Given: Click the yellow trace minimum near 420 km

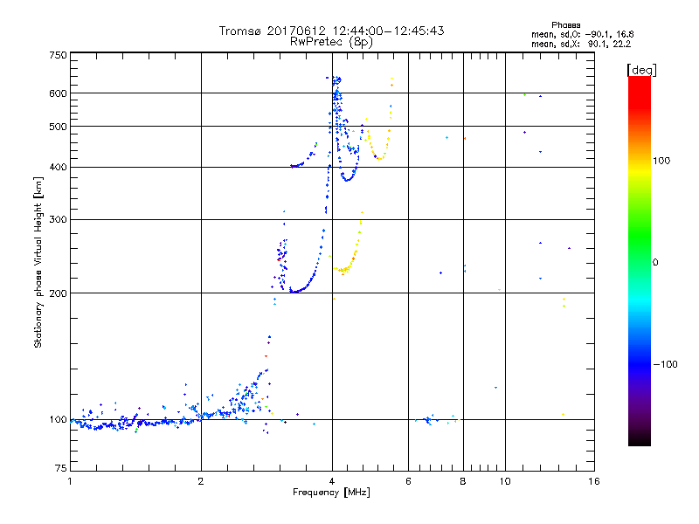Looking at the screenshot, I should pos(380,158).
